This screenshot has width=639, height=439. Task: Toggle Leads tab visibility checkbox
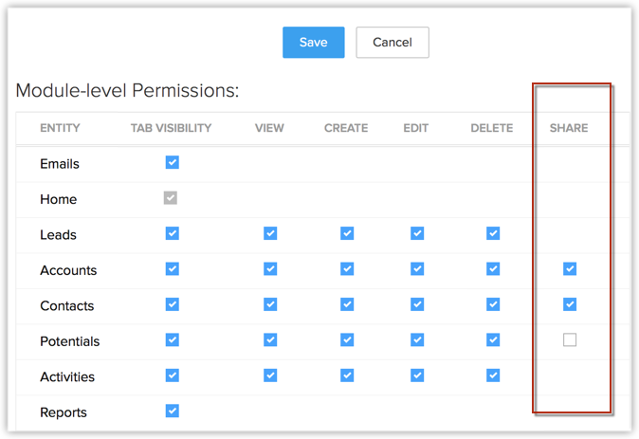(x=172, y=233)
